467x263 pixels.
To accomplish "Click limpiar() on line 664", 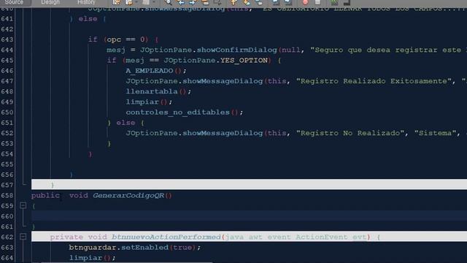I will [x=92, y=258].
